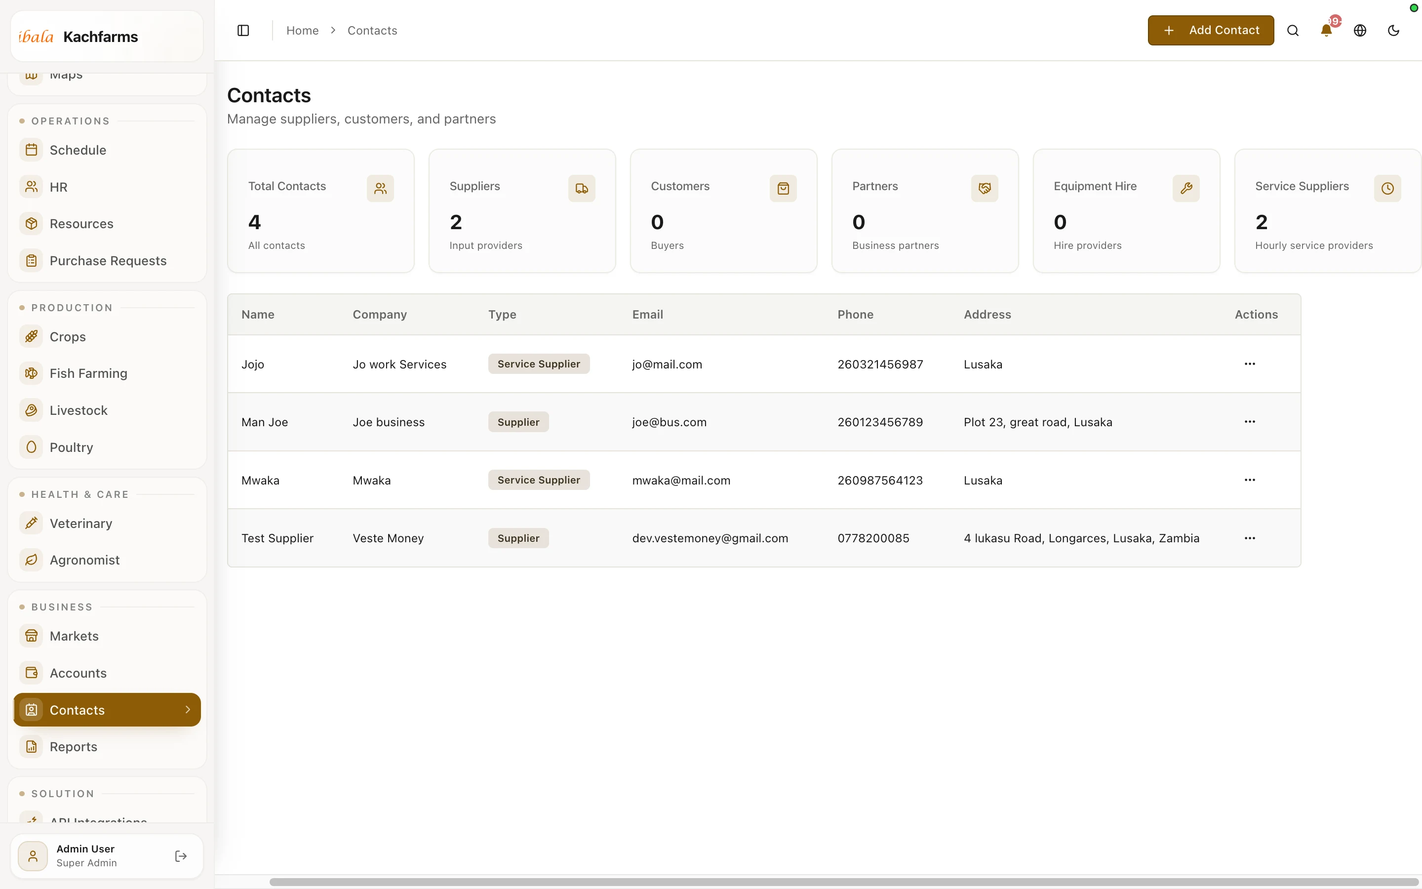Go to Purchase Requests page
Viewport: 1422px width, 889px height.
point(107,260)
